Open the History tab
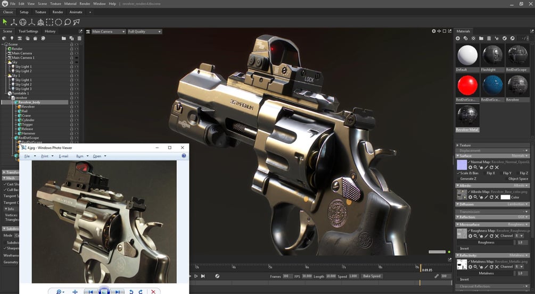This screenshot has height=294, width=535. tap(50, 31)
